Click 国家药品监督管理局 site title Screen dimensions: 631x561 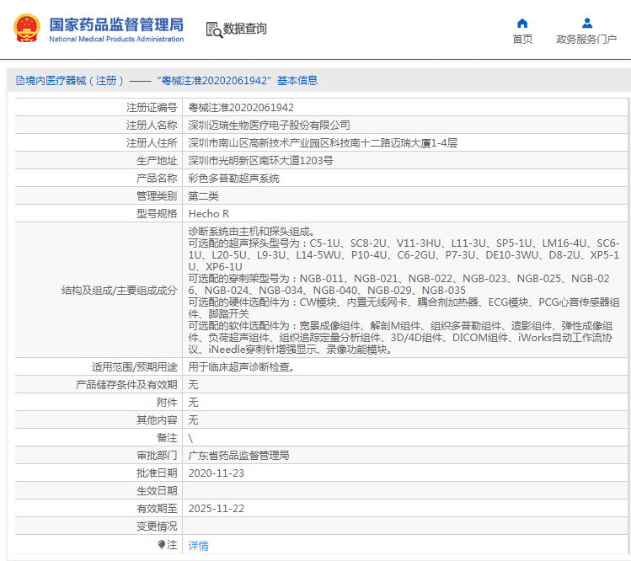(116, 24)
